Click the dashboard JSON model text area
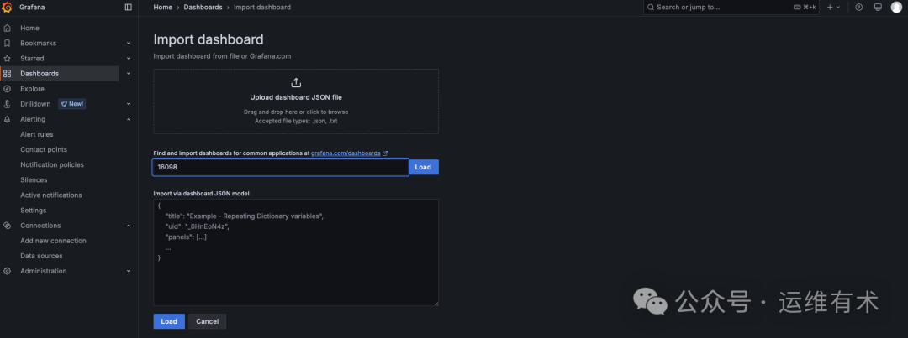This screenshot has height=338, width=908. pyautogui.click(x=296, y=252)
